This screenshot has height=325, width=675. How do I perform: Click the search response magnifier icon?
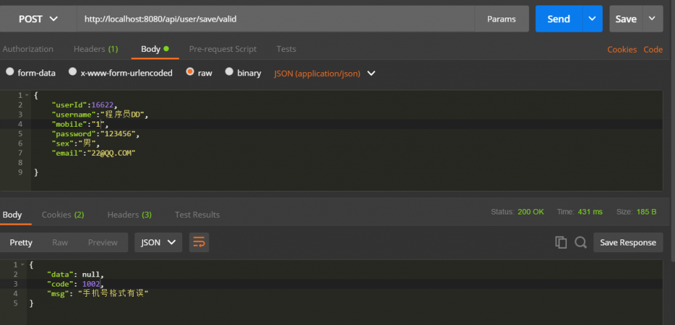point(580,243)
